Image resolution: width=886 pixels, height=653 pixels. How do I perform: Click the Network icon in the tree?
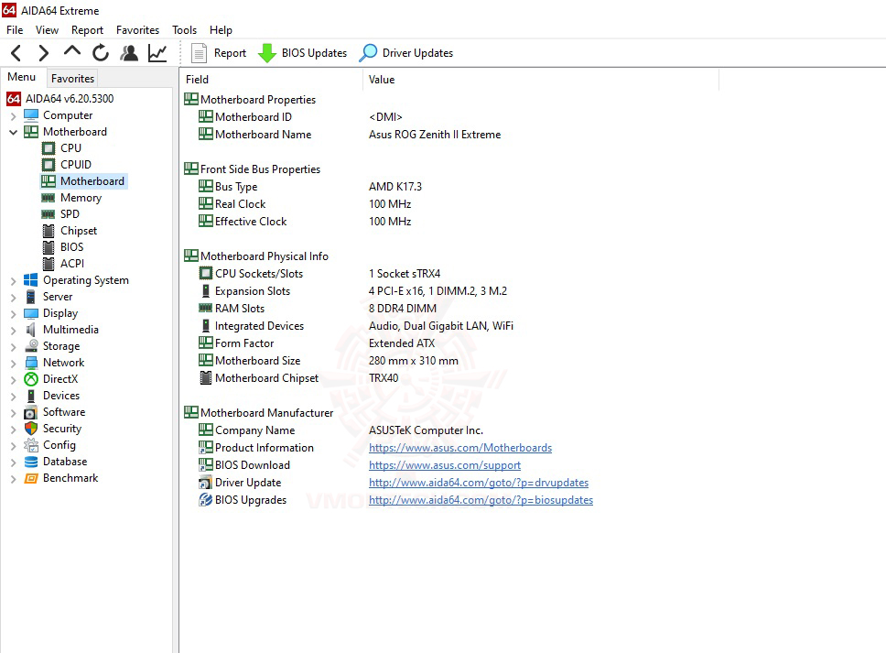31,363
